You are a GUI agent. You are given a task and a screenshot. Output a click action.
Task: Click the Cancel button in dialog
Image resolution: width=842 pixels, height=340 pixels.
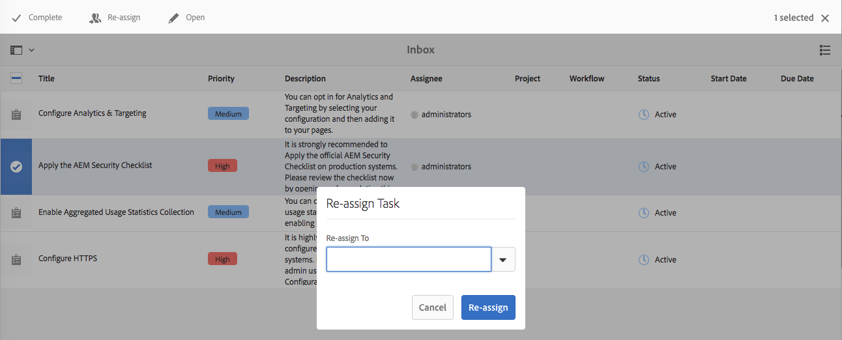click(x=433, y=307)
